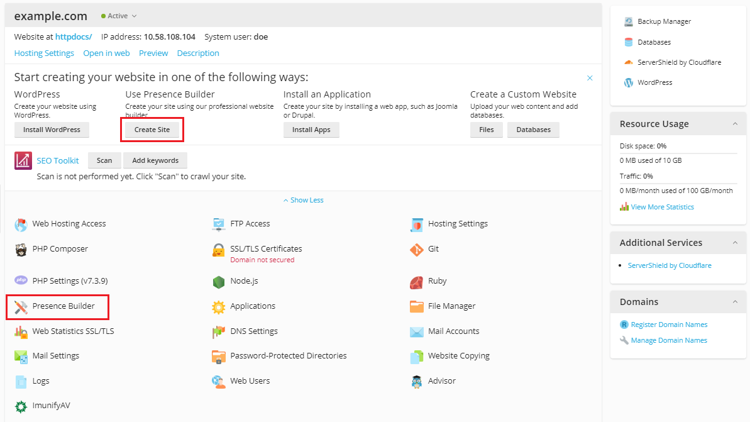Expand the Active status dropdown

pyautogui.click(x=119, y=16)
